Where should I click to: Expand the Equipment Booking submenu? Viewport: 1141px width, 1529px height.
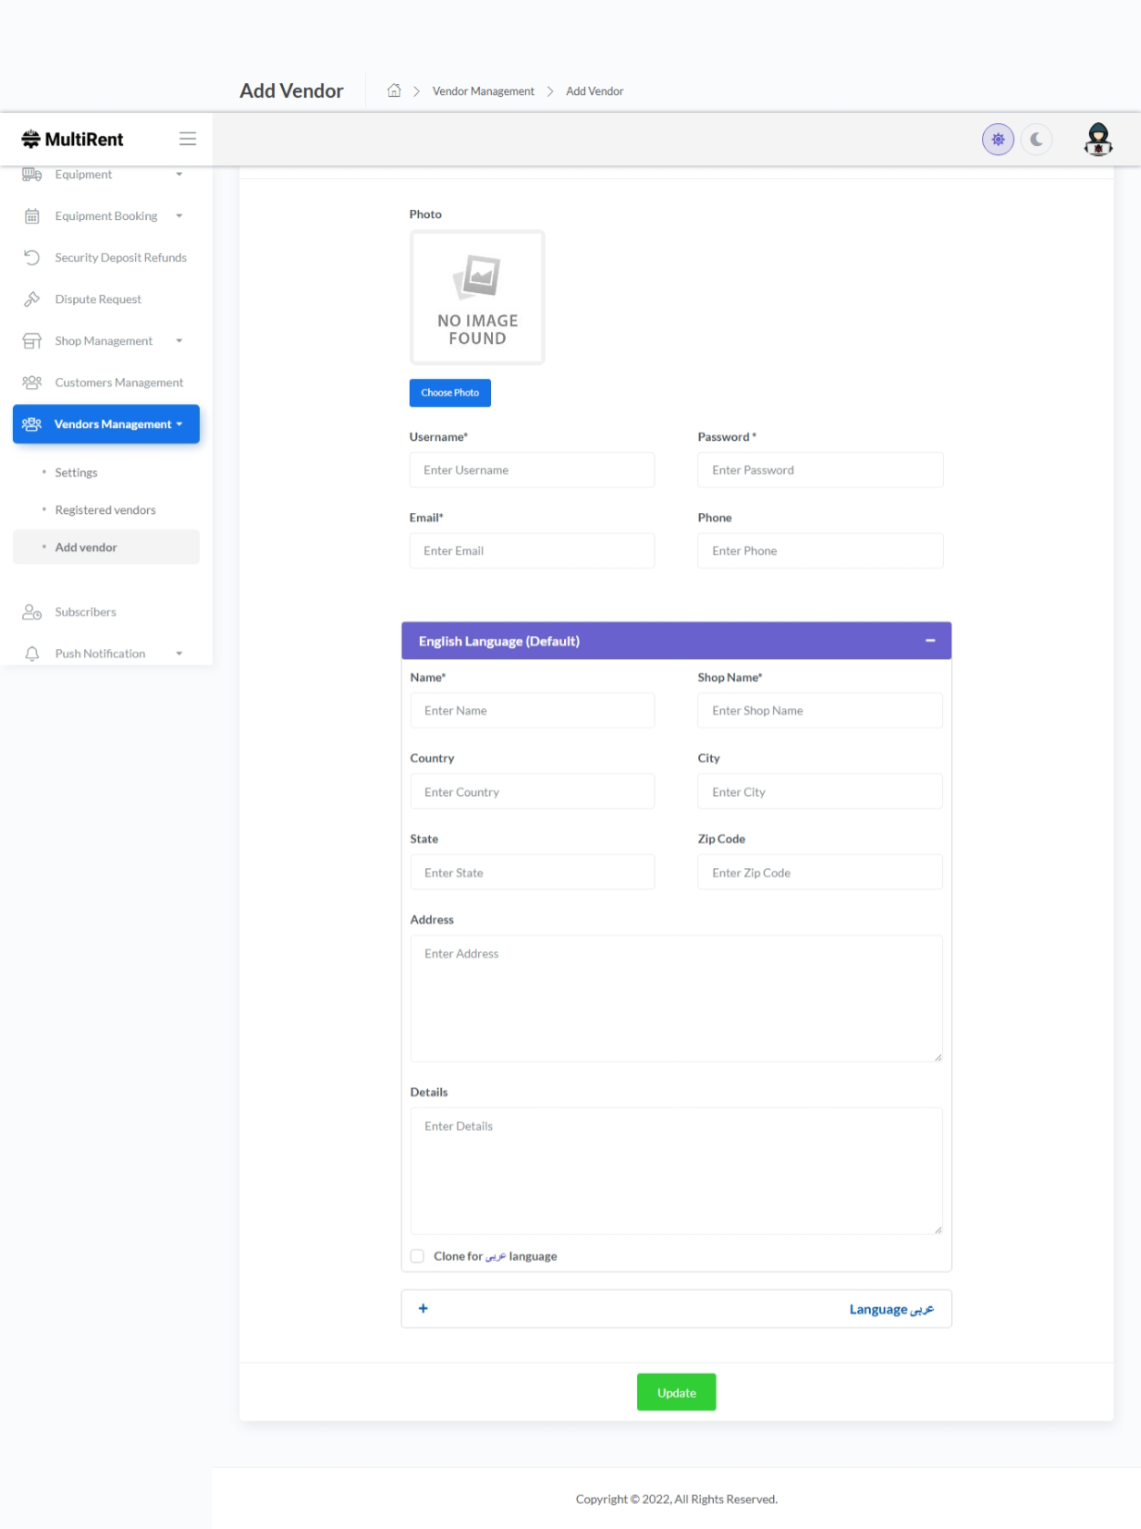click(x=179, y=216)
